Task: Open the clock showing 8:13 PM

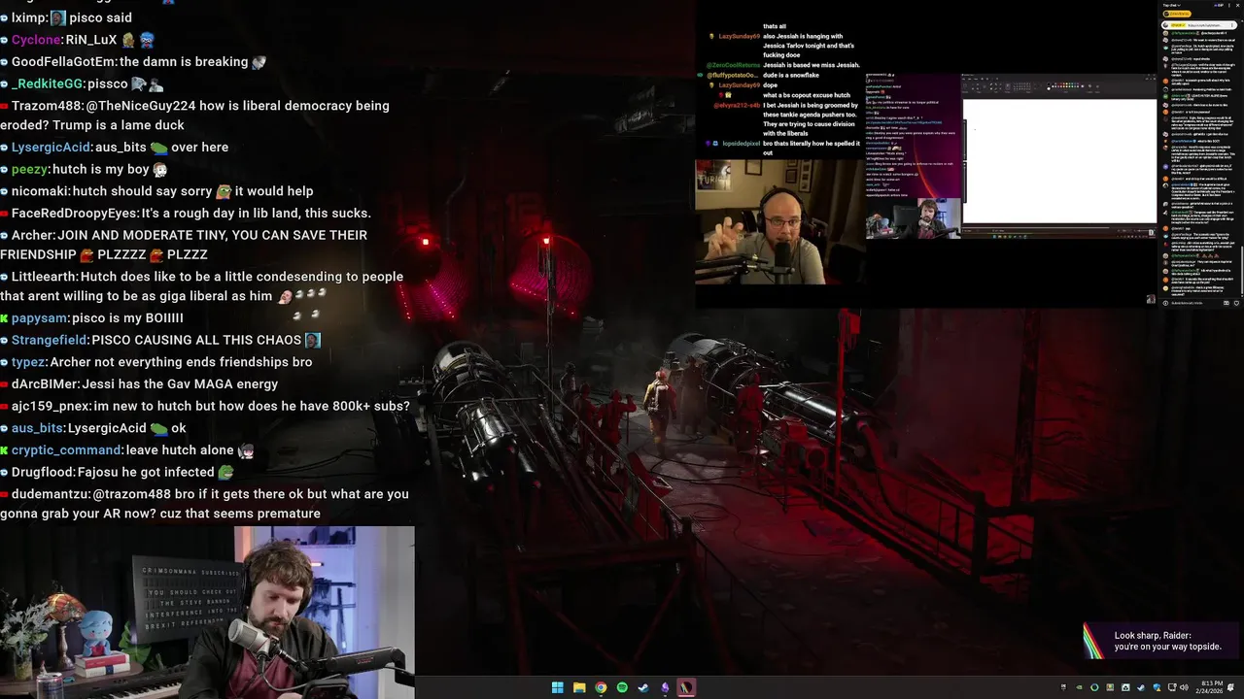Action: pos(1211,687)
